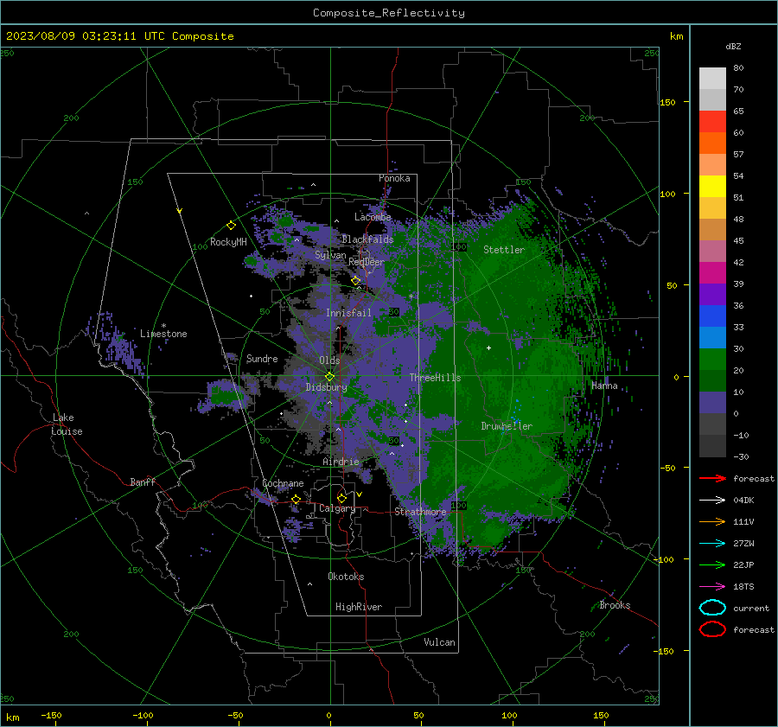Click the Drumheller label
Image resolution: width=778 pixels, height=727 pixels.
tap(507, 426)
